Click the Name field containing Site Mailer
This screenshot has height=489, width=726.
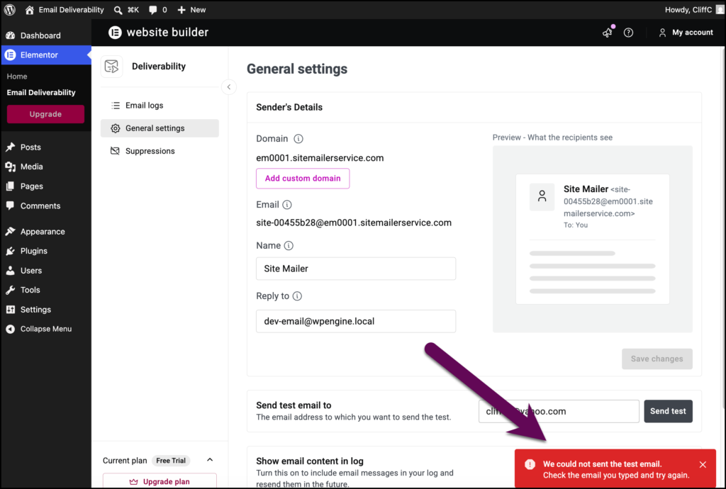356,269
